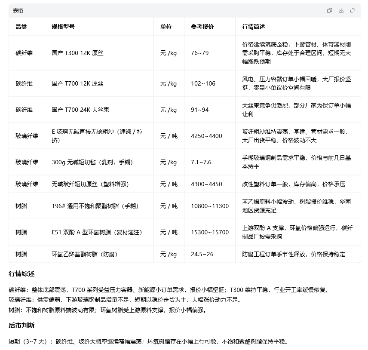Viewport: 368px width, 350px height.
Task: Click the cell 环氧乙烯基酯树脂（防腐）
Action: click(85, 254)
